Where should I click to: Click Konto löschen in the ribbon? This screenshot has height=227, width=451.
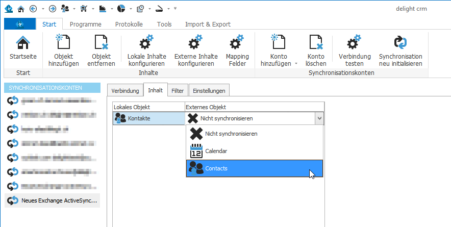click(x=316, y=51)
